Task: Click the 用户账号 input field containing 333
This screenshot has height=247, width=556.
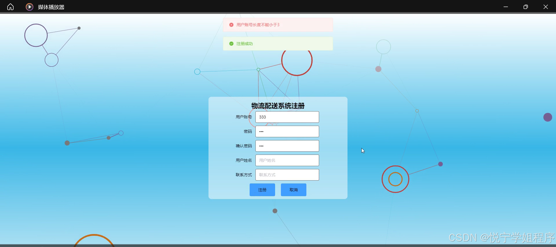Action: pyautogui.click(x=287, y=117)
